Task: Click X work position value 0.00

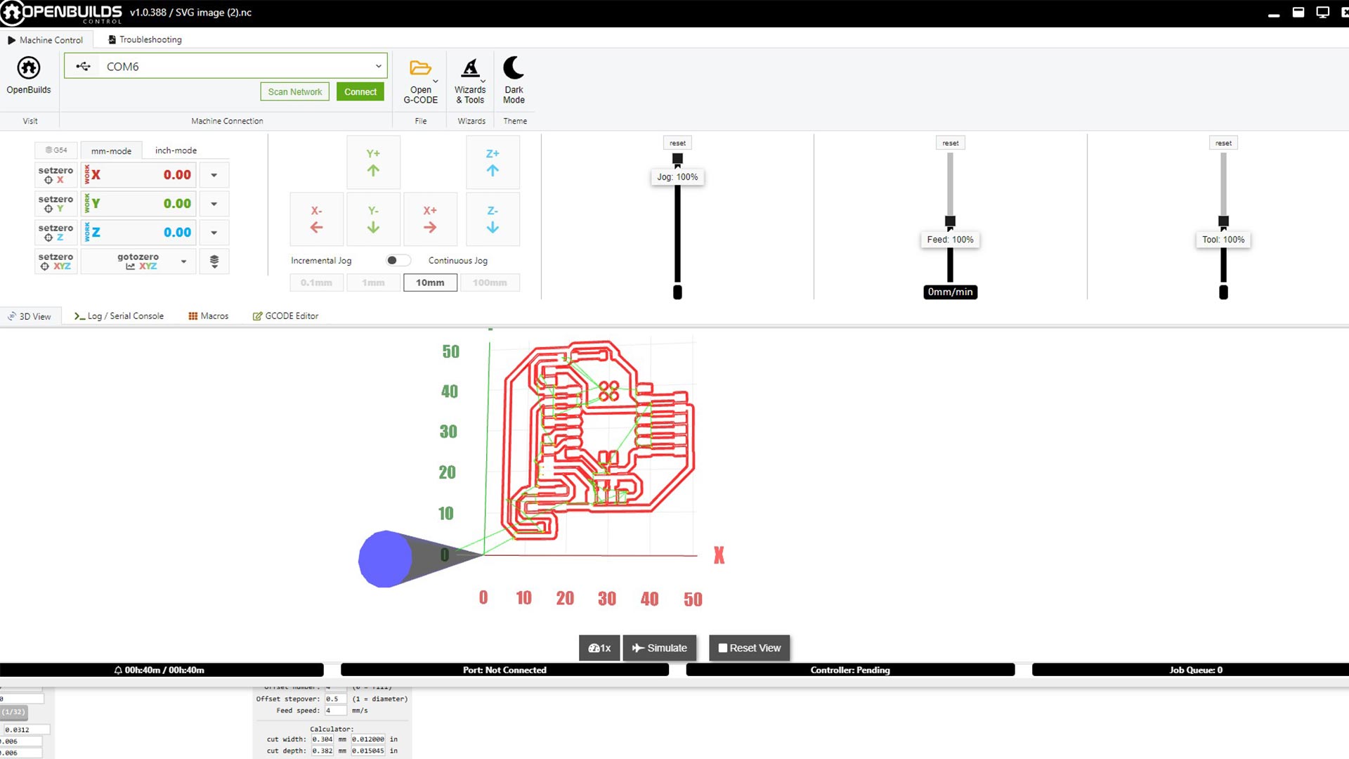Action: coord(177,175)
